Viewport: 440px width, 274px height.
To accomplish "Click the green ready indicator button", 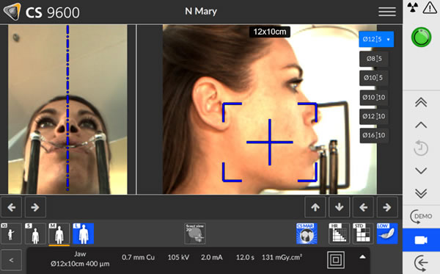I will tap(421, 37).
